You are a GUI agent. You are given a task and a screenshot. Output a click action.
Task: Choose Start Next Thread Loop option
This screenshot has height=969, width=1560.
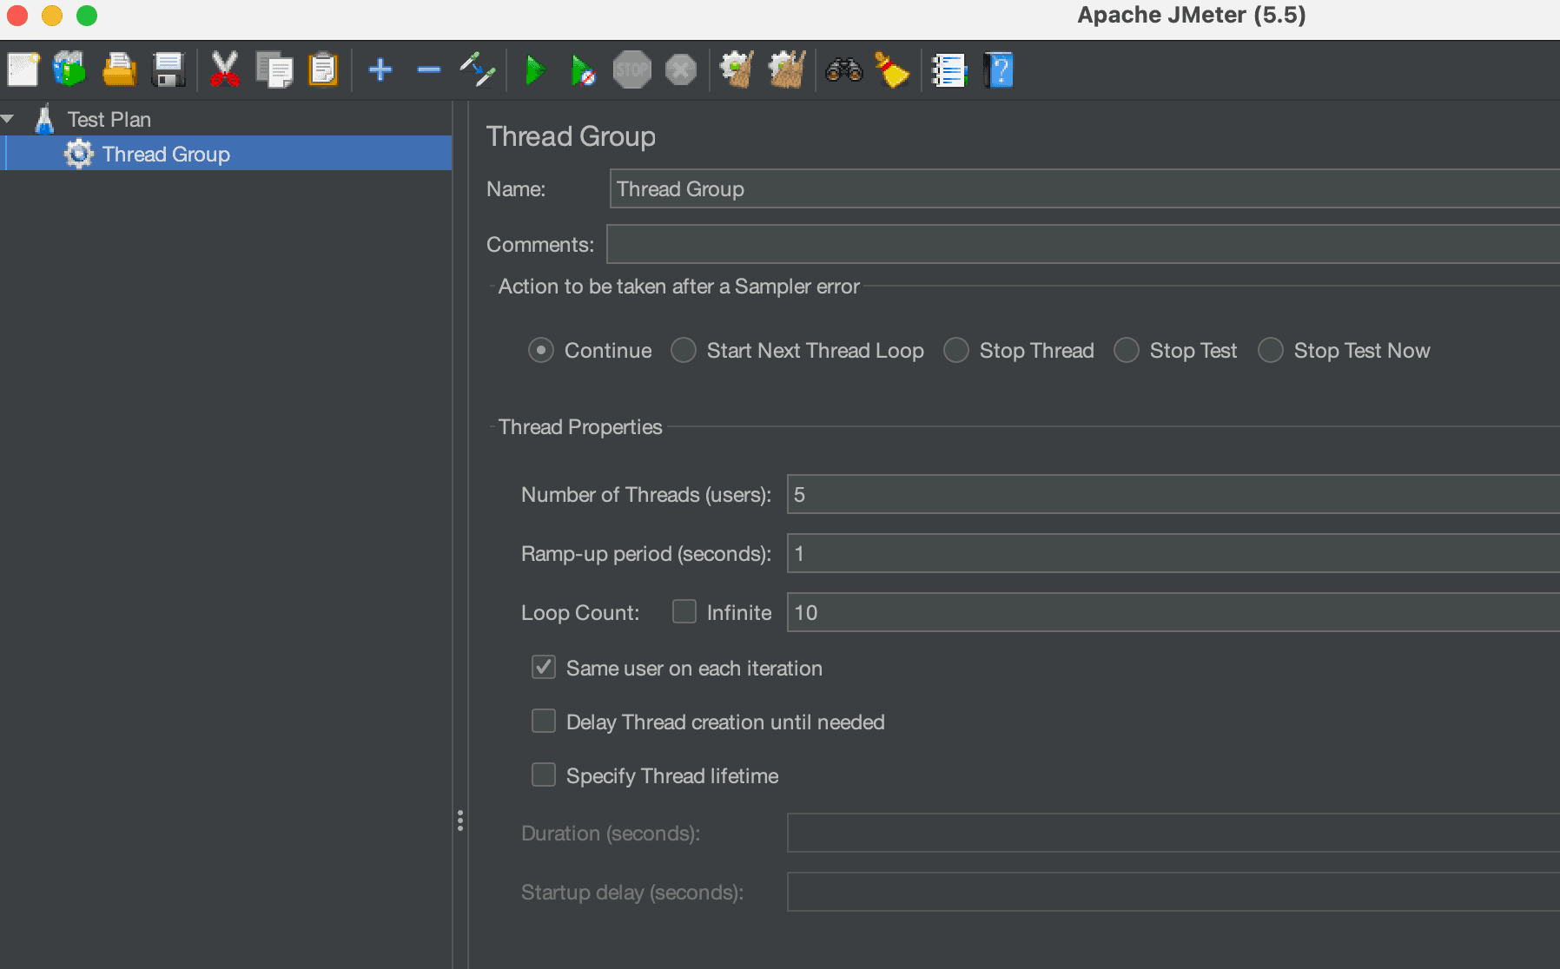(684, 350)
